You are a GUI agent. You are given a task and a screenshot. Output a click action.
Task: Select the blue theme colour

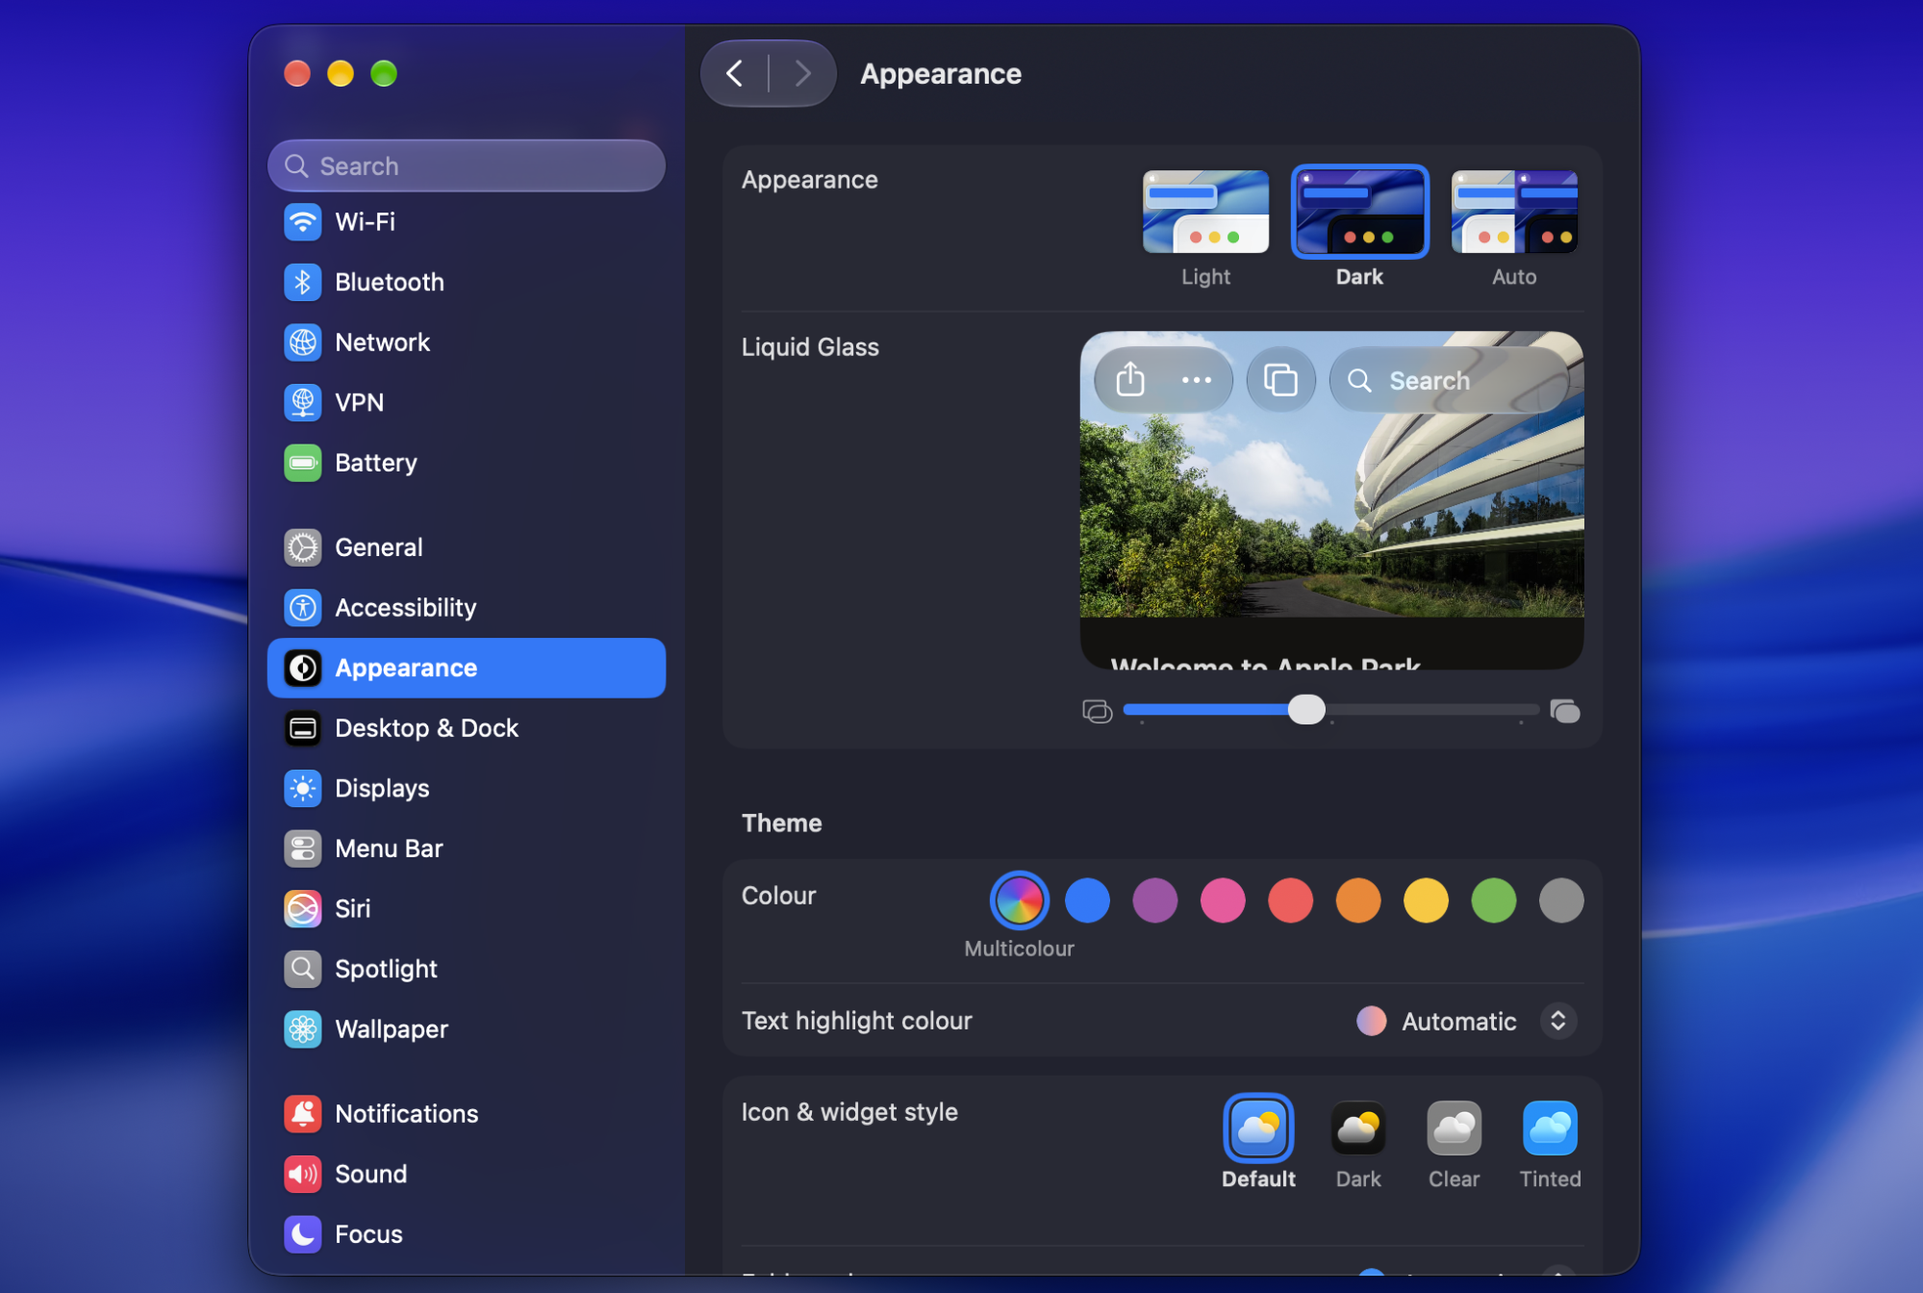tap(1087, 901)
